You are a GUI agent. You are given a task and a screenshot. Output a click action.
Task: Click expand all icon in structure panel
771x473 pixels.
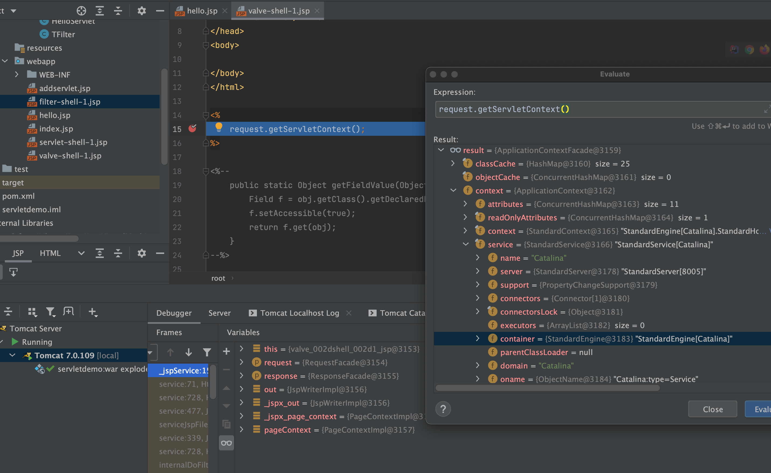tap(99, 253)
